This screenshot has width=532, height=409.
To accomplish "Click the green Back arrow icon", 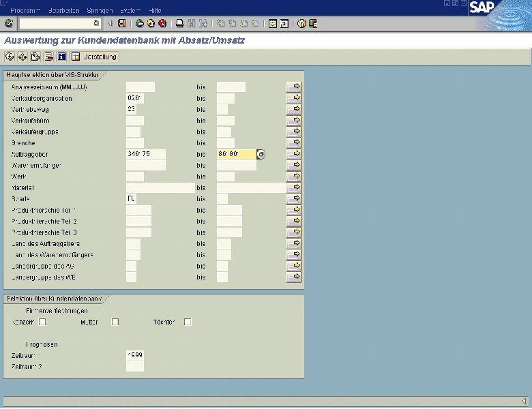I will [139, 23].
